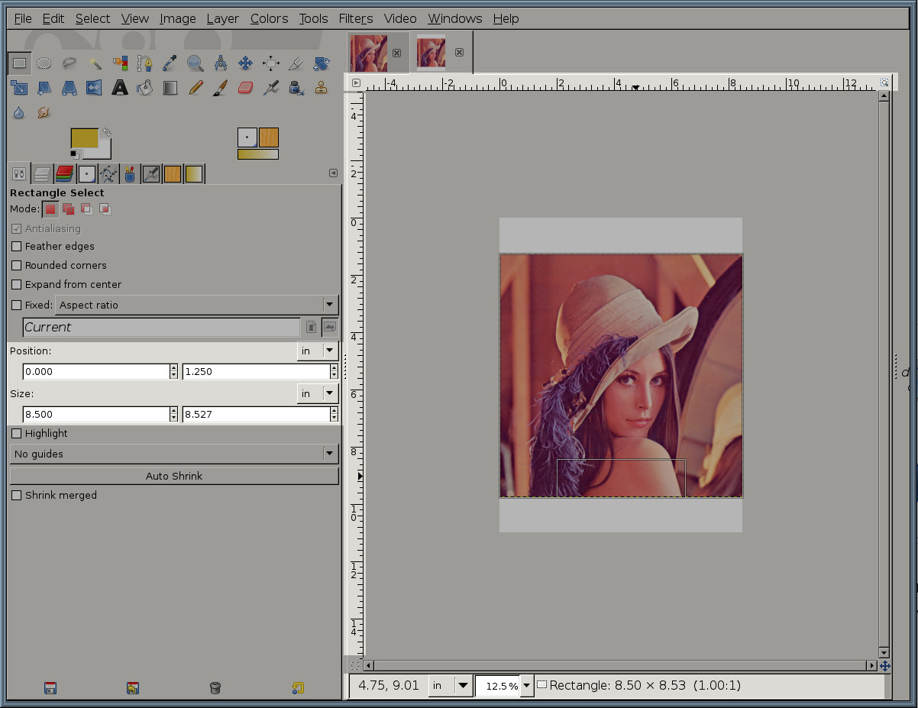The image size is (918, 708).
Task: Check the Fixed aspect ratio checkbox
Action: pyautogui.click(x=16, y=305)
